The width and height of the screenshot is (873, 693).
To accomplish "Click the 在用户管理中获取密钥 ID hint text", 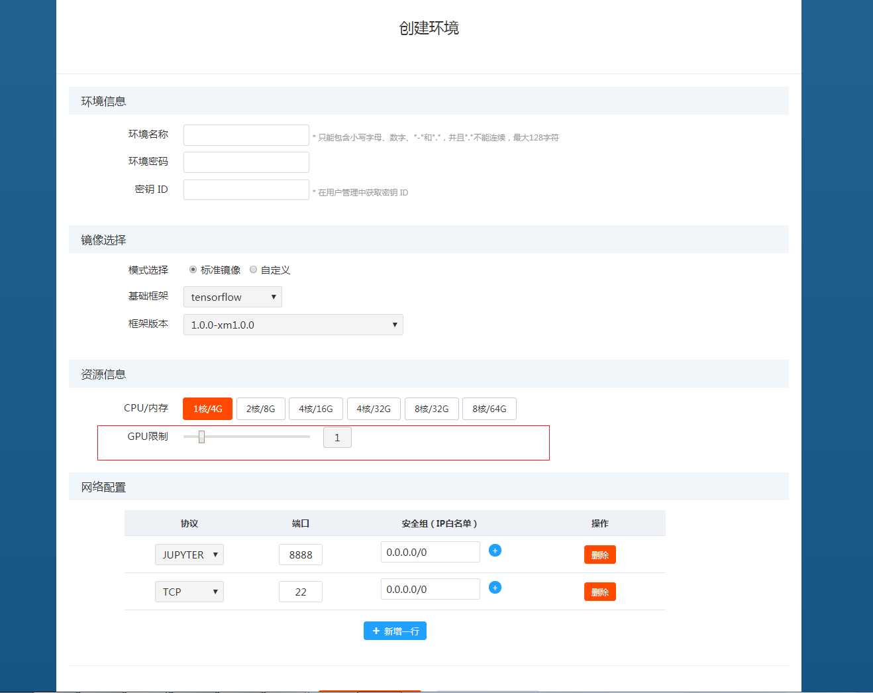I will [360, 193].
